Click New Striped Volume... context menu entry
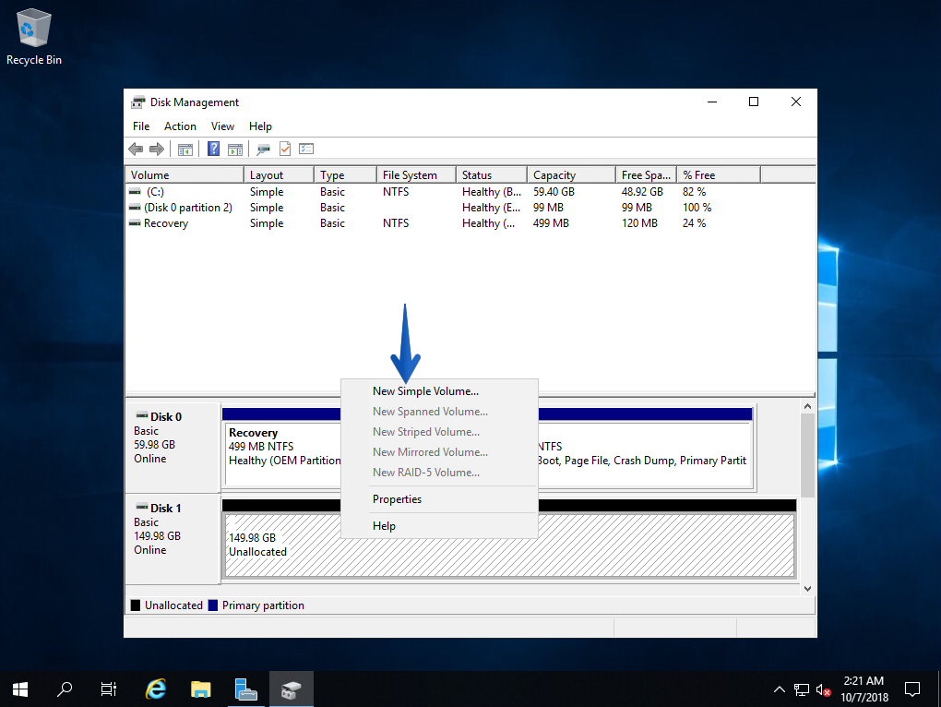The width and height of the screenshot is (941, 707). pyautogui.click(x=439, y=432)
